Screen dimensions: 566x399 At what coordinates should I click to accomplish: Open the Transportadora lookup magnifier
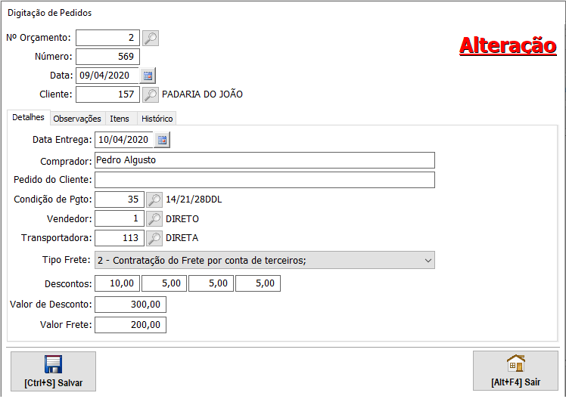pos(154,238)
